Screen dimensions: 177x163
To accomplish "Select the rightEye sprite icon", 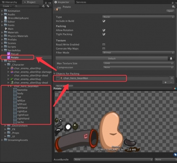I will tap(15, 111).
